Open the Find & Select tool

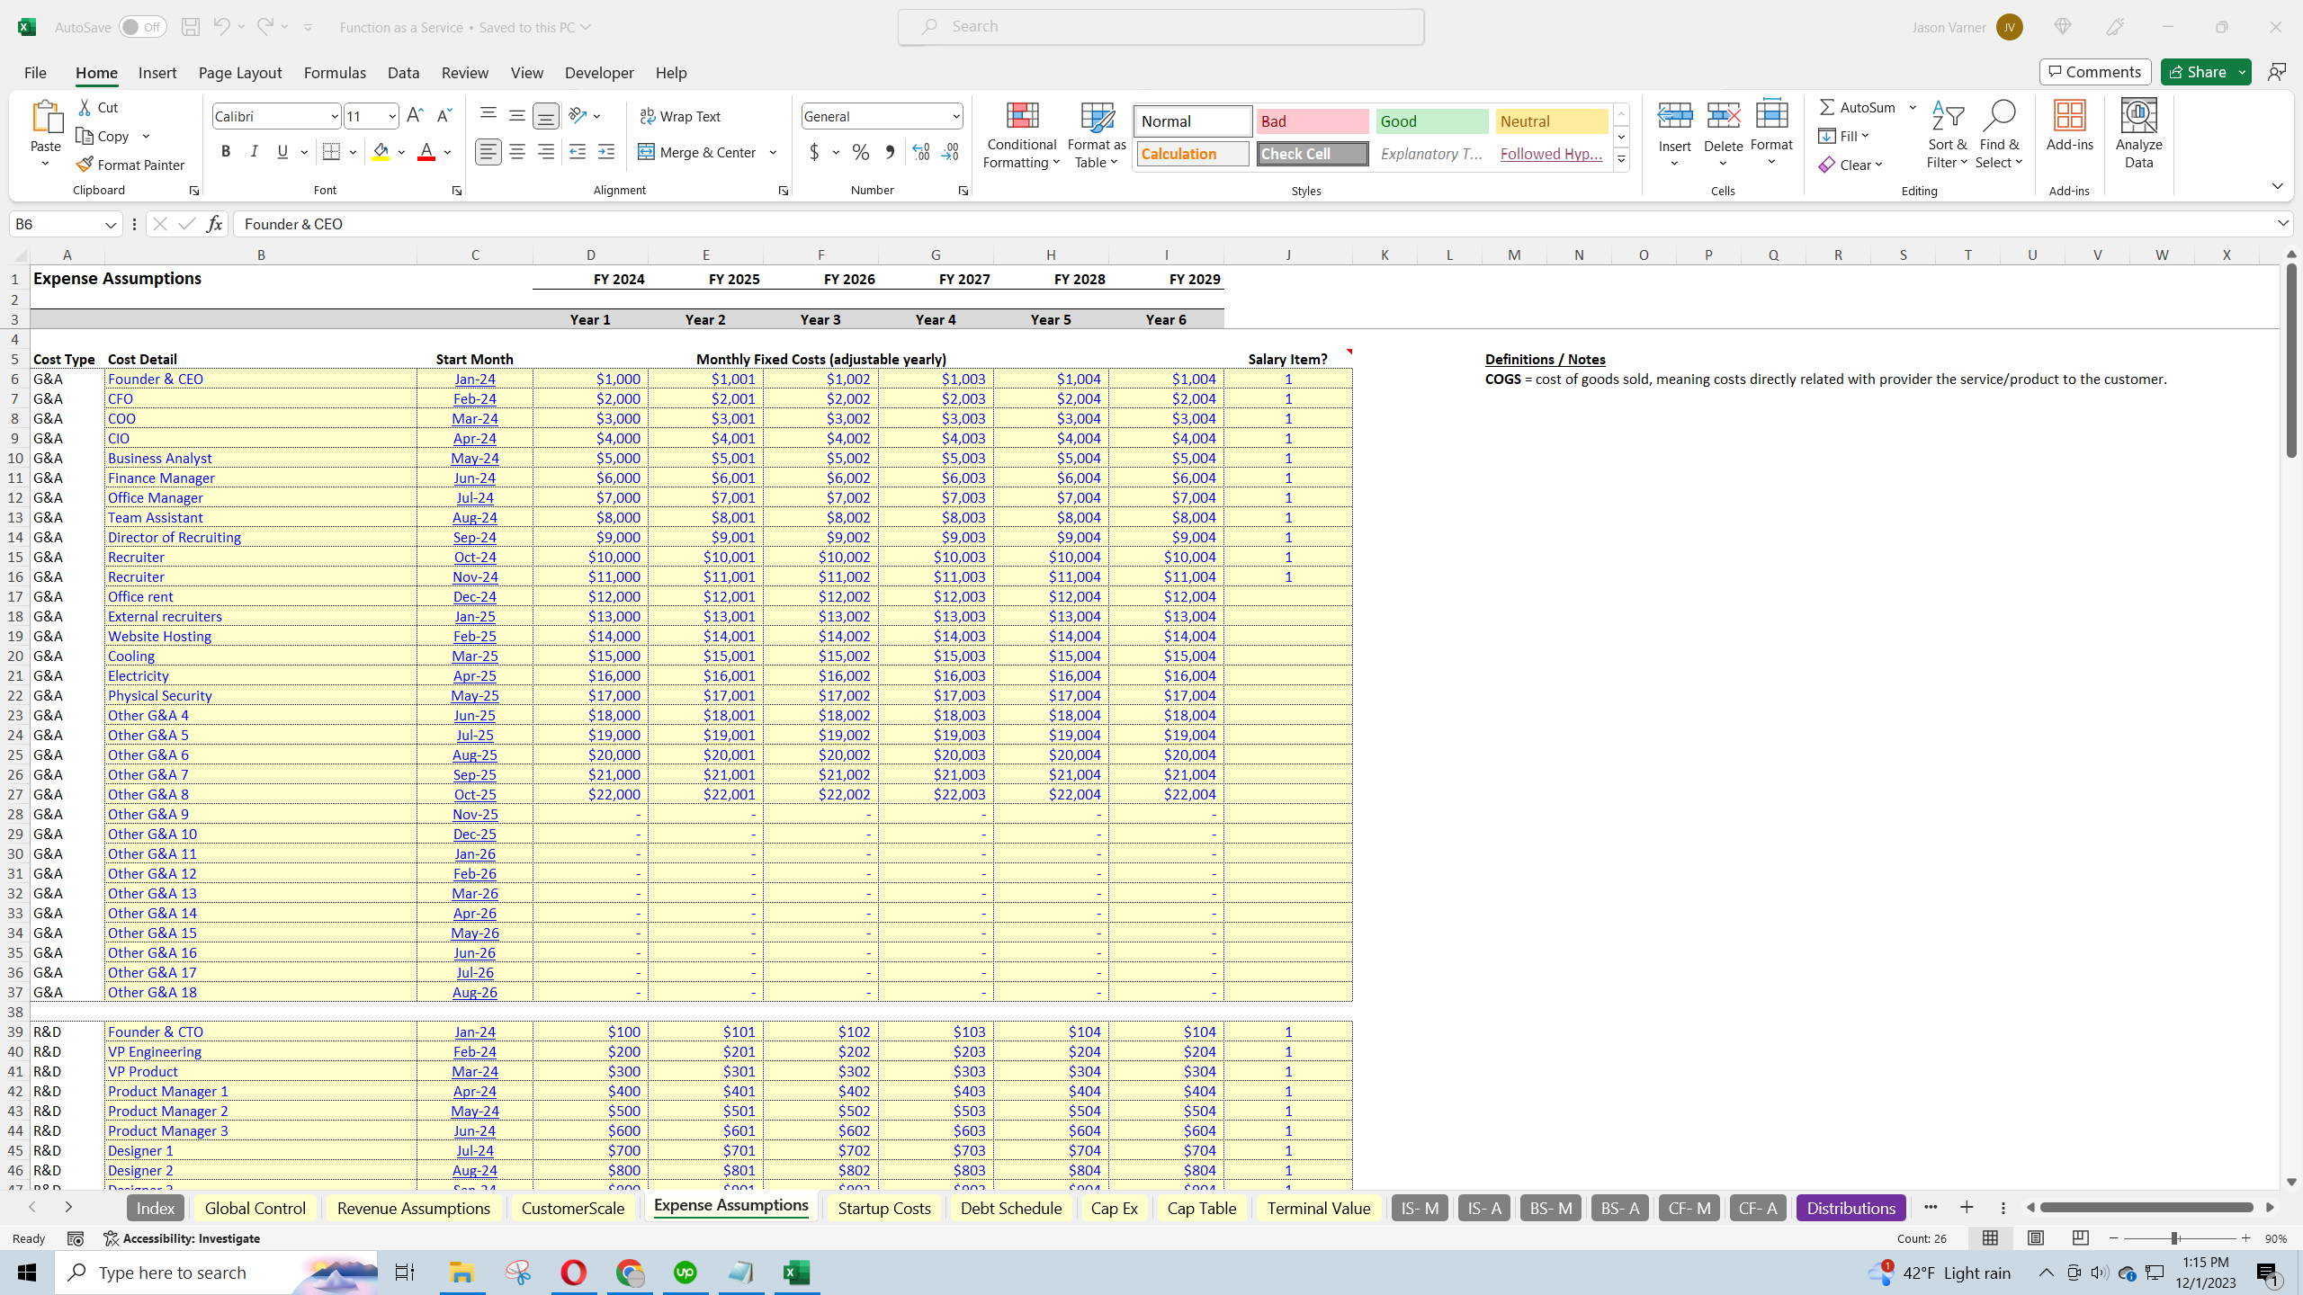(1998, 135)
